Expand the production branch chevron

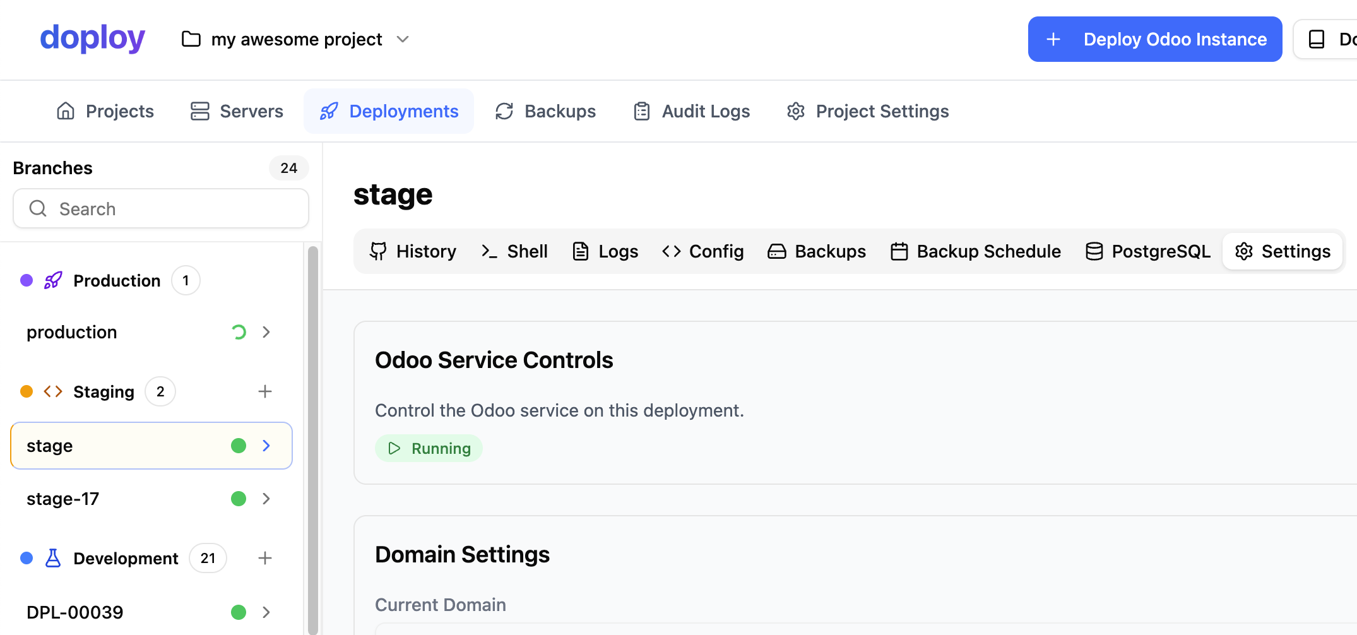click(266, 332)
